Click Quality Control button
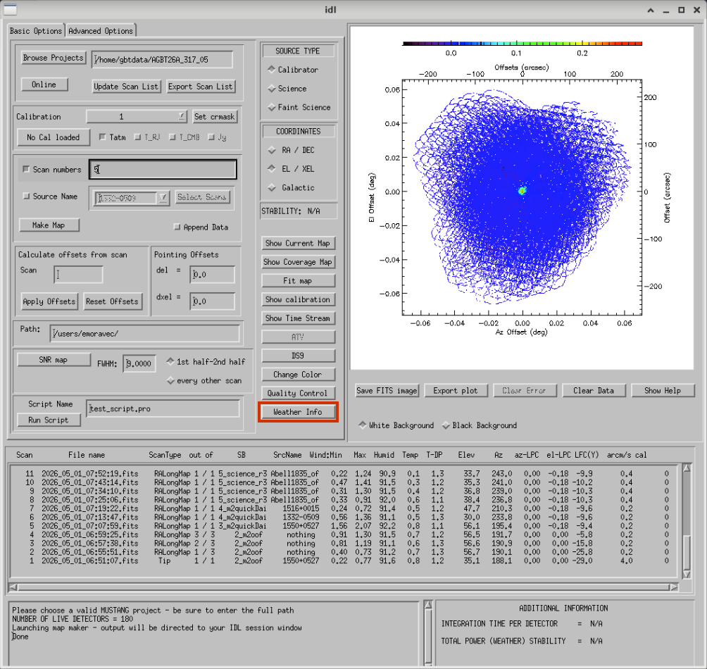The width and height of the screenshot is (707, 669). [298, 393]
